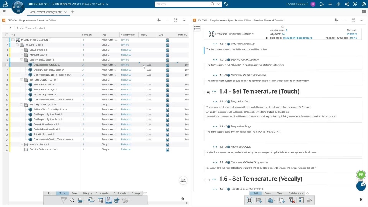The width and height of the screenshot is (368, 207).
Task: Click the requirement specification frame icon in right toolbar
Action: (x=250, y=200)
